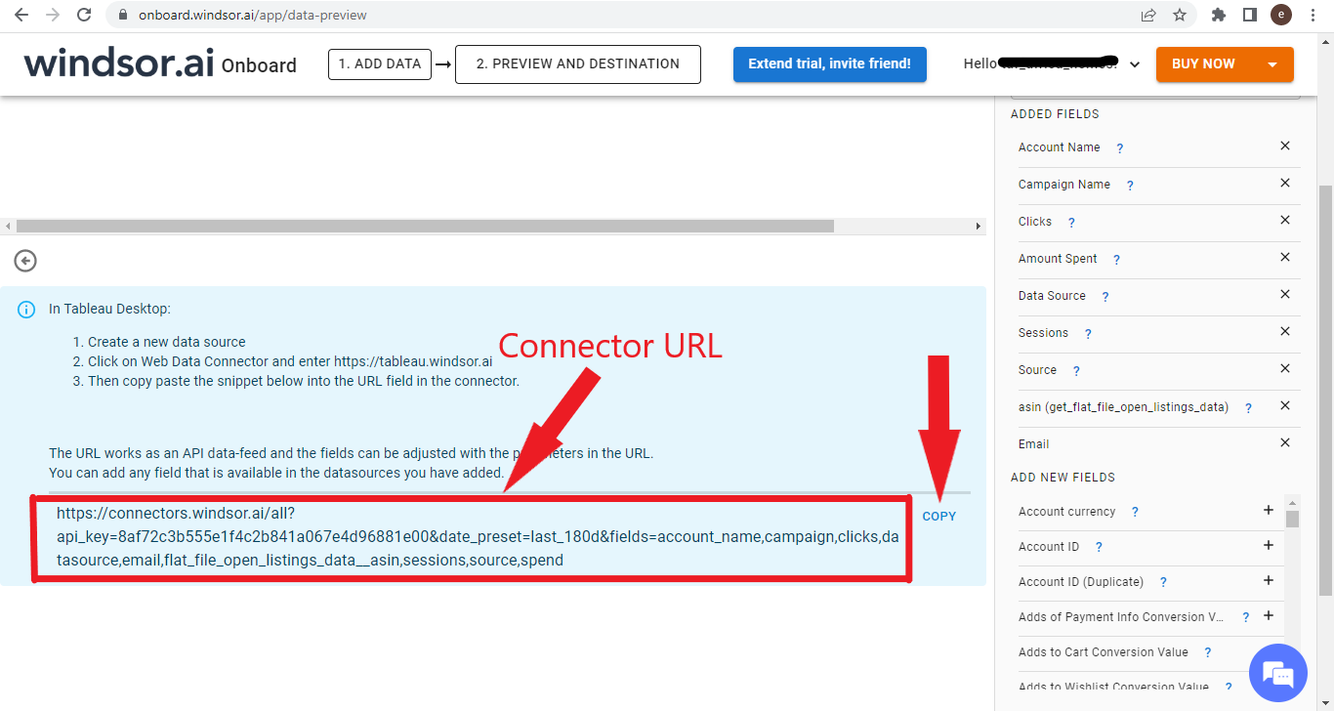1334x711 pixels.
Task: Show help for Source field
Action: 1076,371
